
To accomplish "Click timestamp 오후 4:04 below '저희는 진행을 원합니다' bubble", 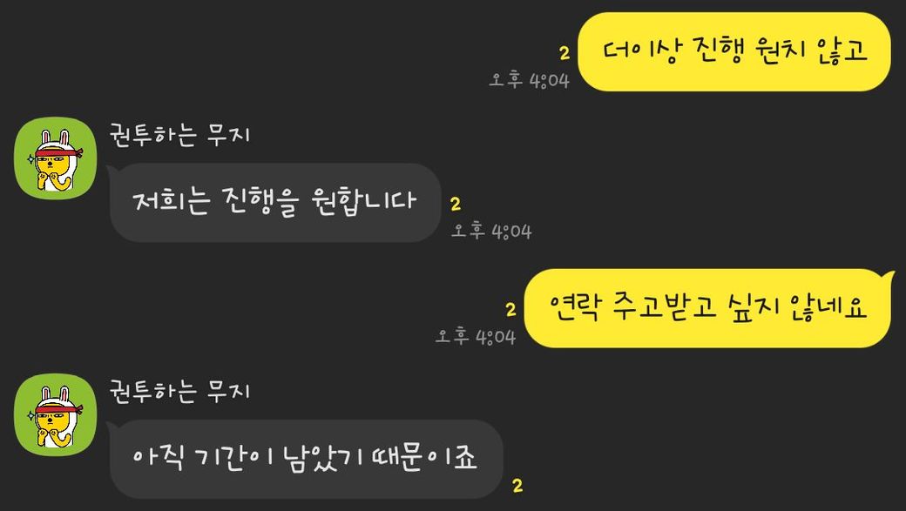I will (491, 232).
